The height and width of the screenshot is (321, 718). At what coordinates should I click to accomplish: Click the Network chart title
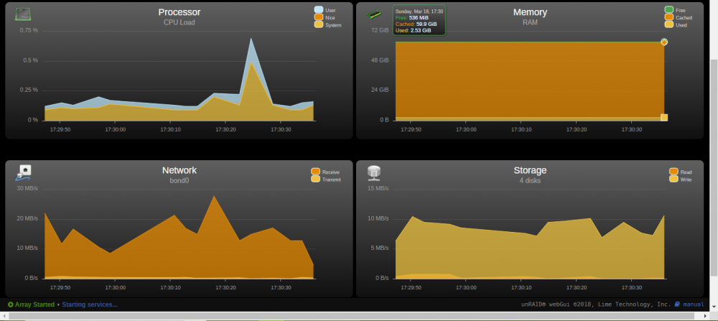tap(179, 170)
